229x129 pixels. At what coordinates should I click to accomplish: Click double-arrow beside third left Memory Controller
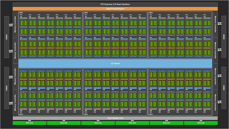[x=11, y=77]
